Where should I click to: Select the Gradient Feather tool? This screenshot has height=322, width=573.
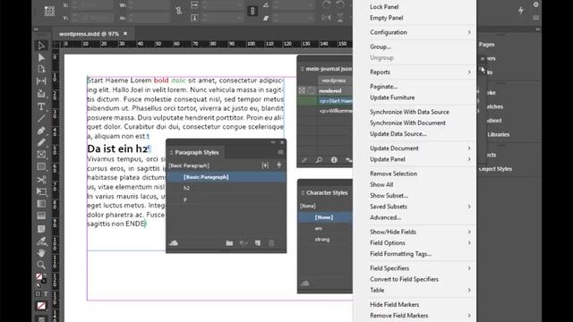coord(41,216)
